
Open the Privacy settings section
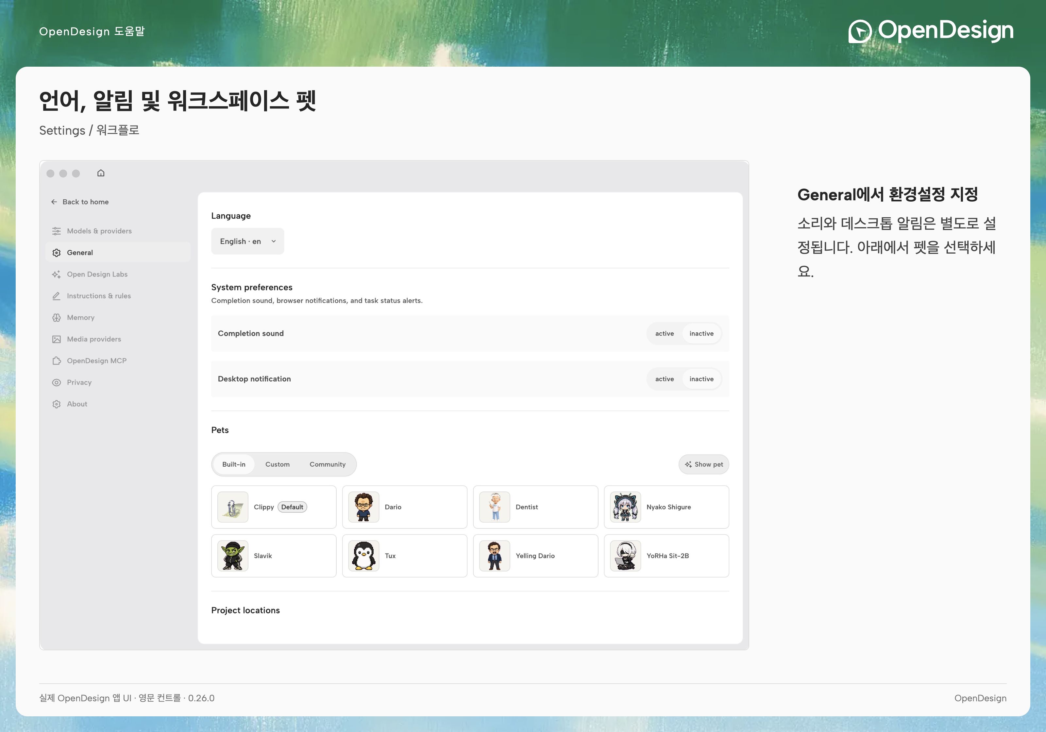point(118,383)
